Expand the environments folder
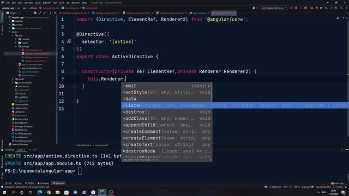349x196 pixels. [x=13, y=83]
